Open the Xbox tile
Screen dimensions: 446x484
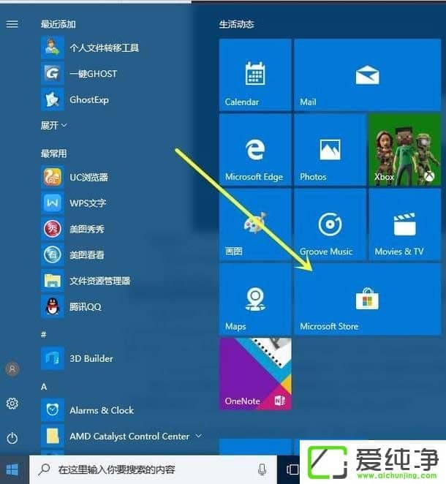(x=405, y=150)
